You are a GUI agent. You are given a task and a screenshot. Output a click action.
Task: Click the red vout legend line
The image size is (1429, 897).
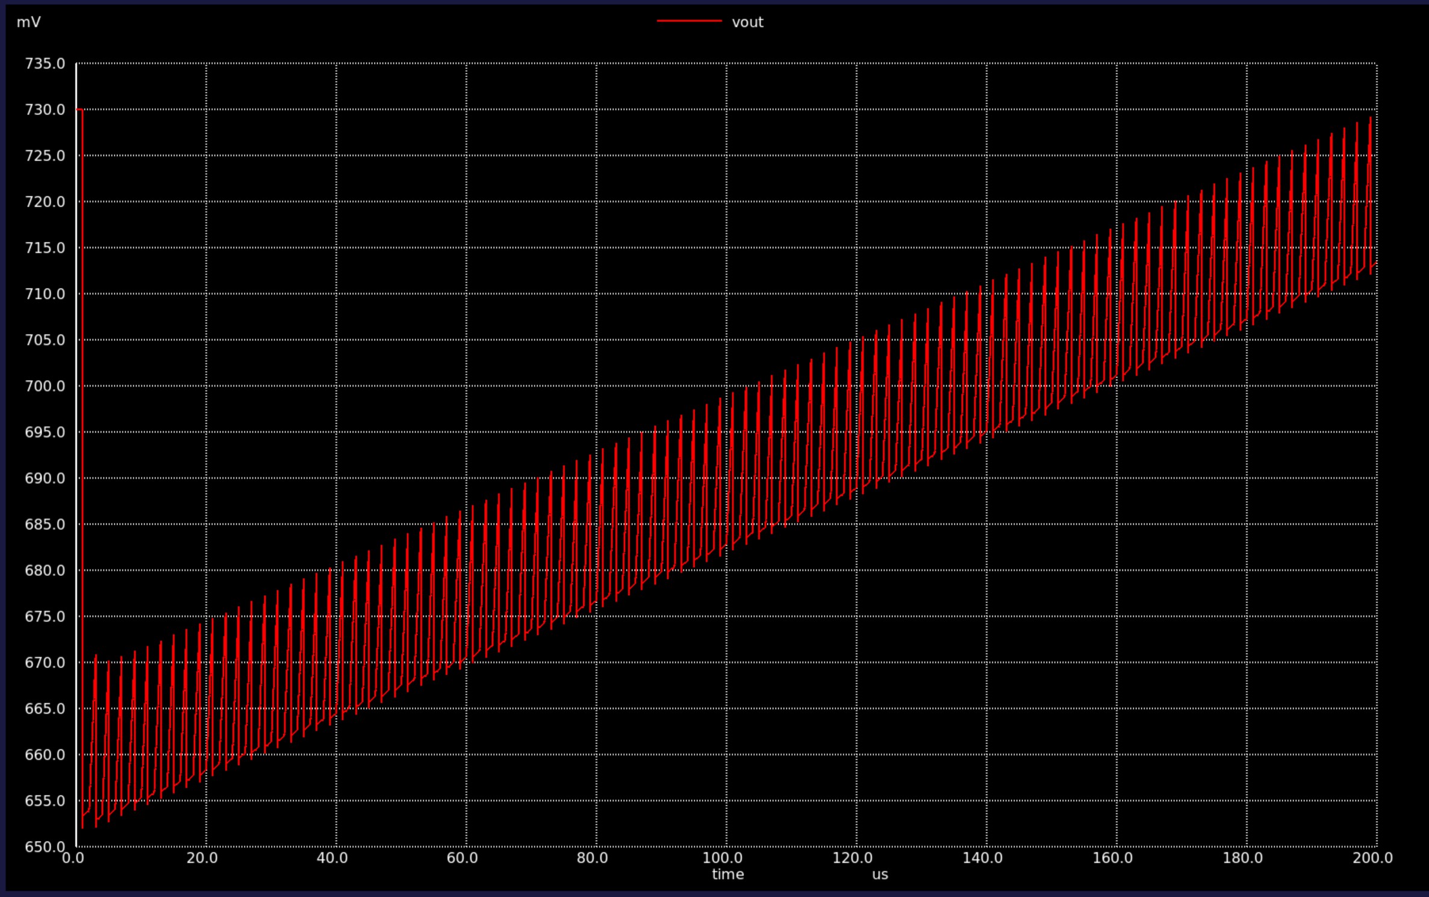tap(689, 21)
